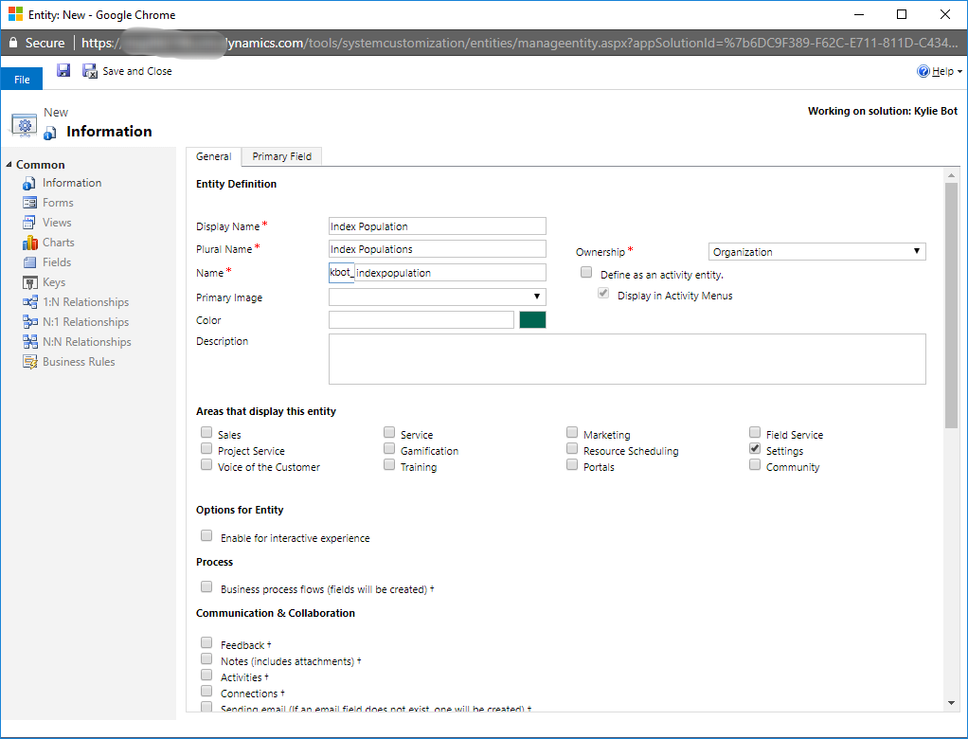This screenshot has width=968, height=739.
Task: Click the scrollbar up arrow
Action: click(x=951, y=175)
